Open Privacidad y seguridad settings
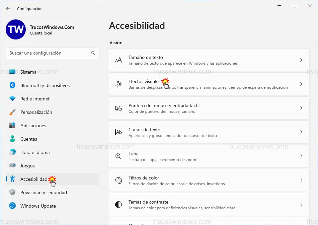318x225 pixels. click(x=44, y=193)
